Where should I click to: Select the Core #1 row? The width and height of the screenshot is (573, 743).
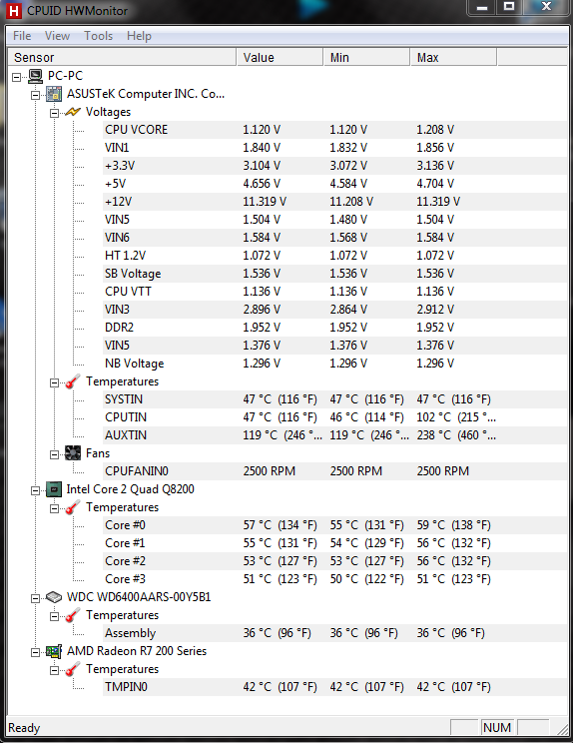point(335,543)
